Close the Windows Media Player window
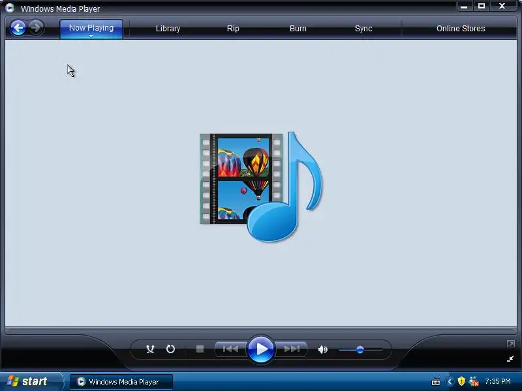522x391 pixels. click(502, 6)
